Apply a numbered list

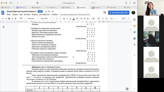coord(111,19)
